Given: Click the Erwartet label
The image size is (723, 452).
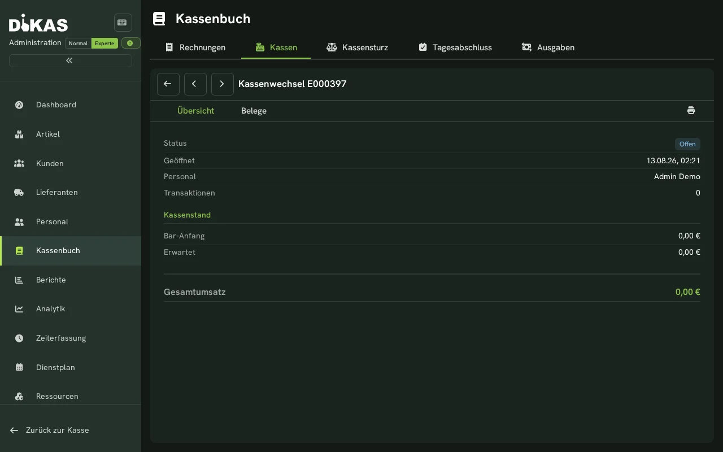Looking at the screenshot, I should tap(180, 252).
